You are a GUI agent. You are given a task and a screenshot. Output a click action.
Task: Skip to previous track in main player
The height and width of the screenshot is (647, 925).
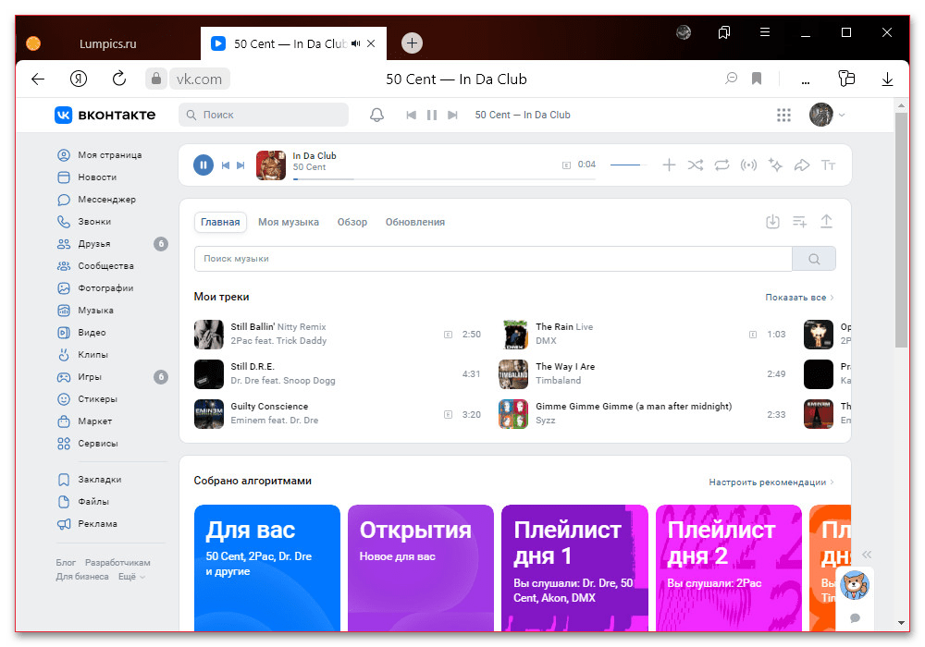click(226, 165)
